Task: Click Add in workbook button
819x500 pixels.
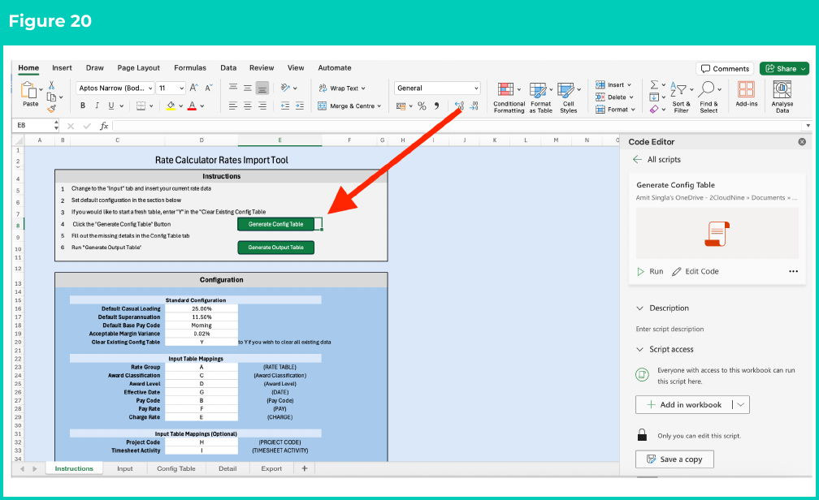Action: (684, 404)
